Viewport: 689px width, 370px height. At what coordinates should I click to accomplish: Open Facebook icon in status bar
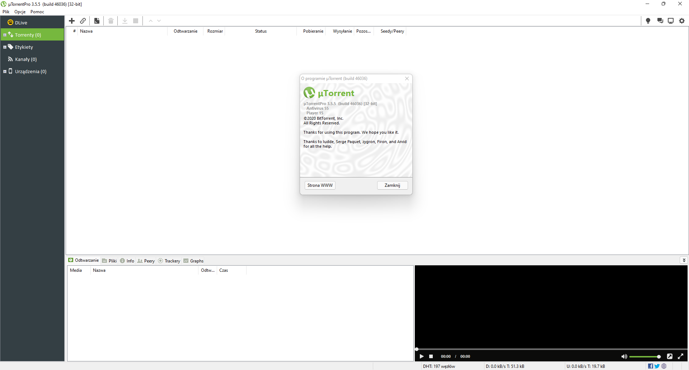click(651, 366)
